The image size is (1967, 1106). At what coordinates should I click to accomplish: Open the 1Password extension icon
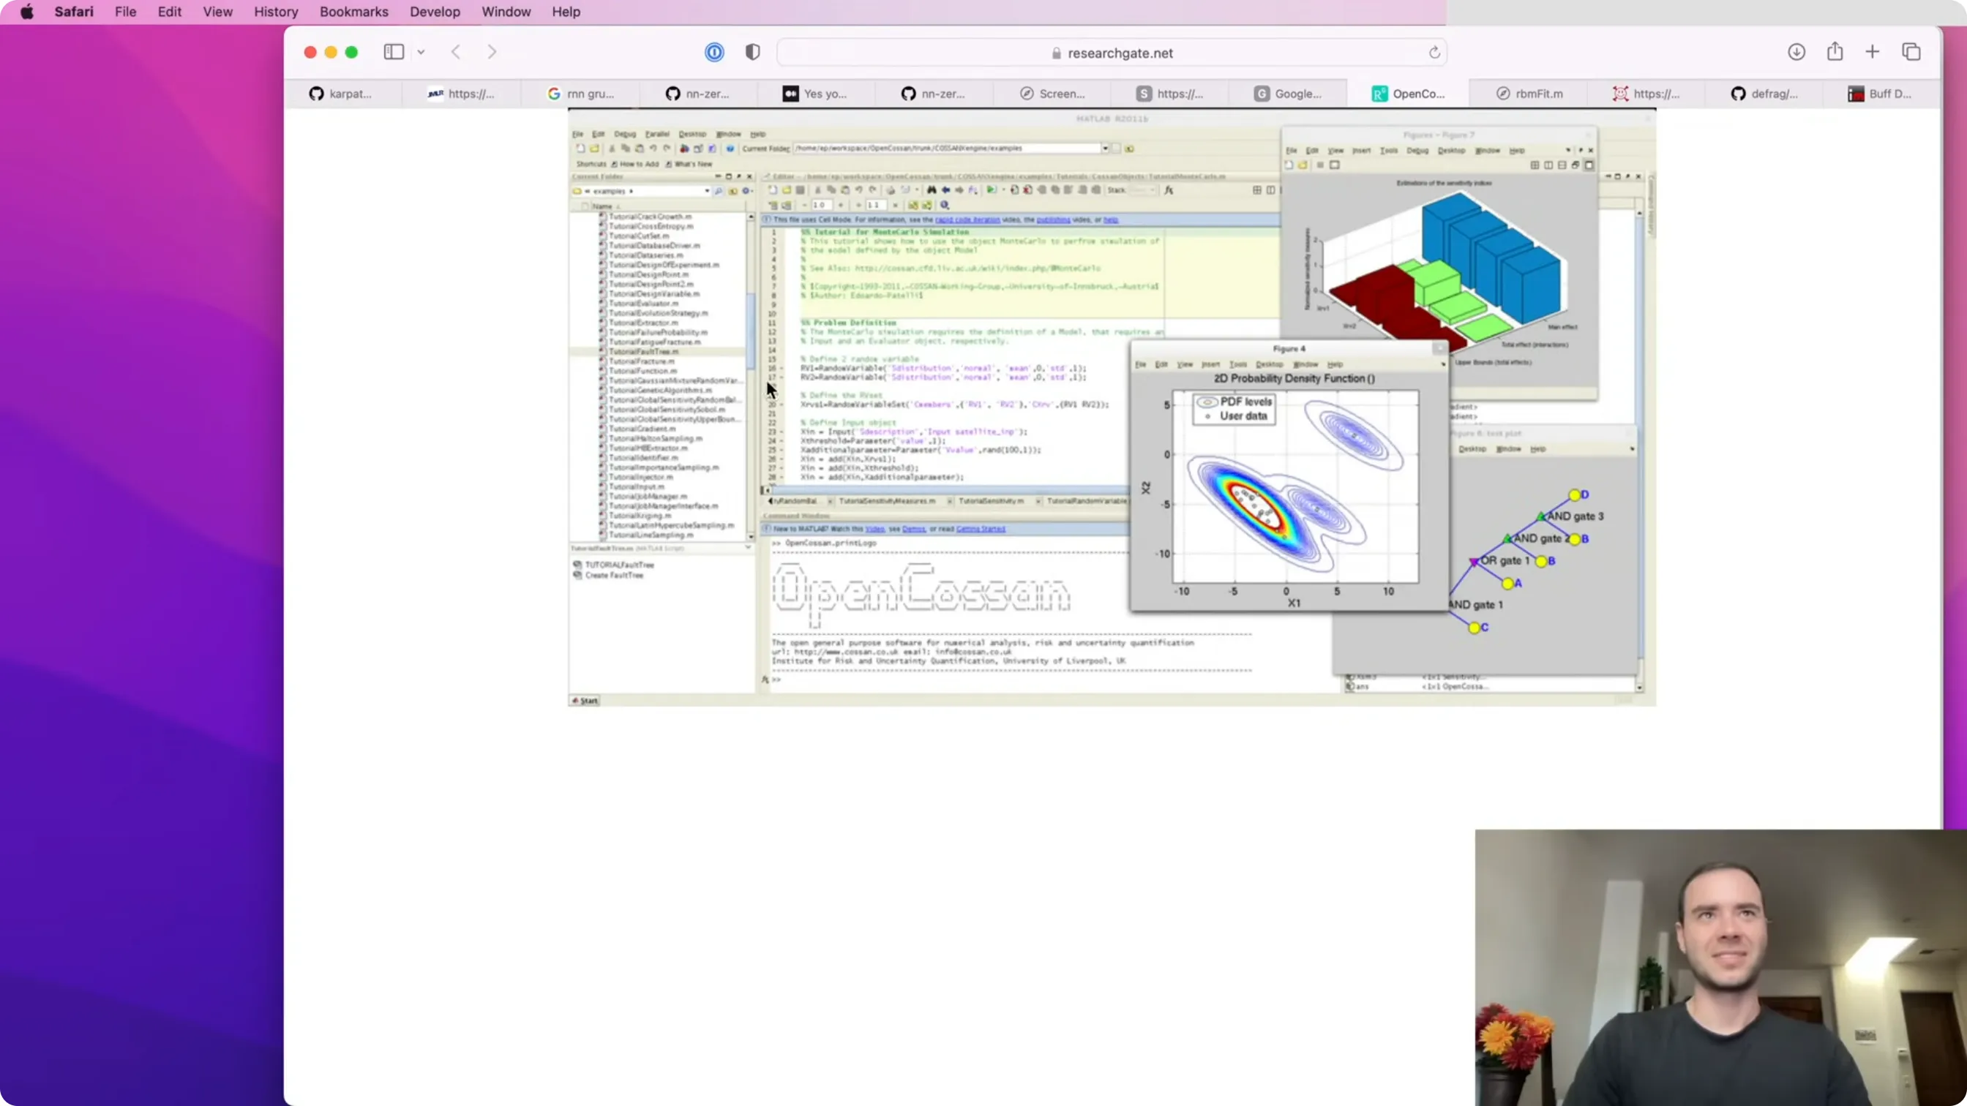click(714, 52)
